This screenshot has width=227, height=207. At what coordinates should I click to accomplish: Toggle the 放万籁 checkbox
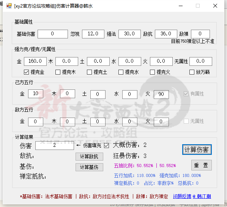[192, 72]
